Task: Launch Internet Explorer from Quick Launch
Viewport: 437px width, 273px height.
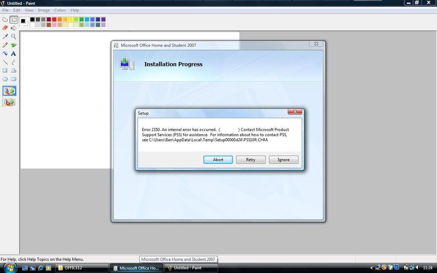Action: 41,268
